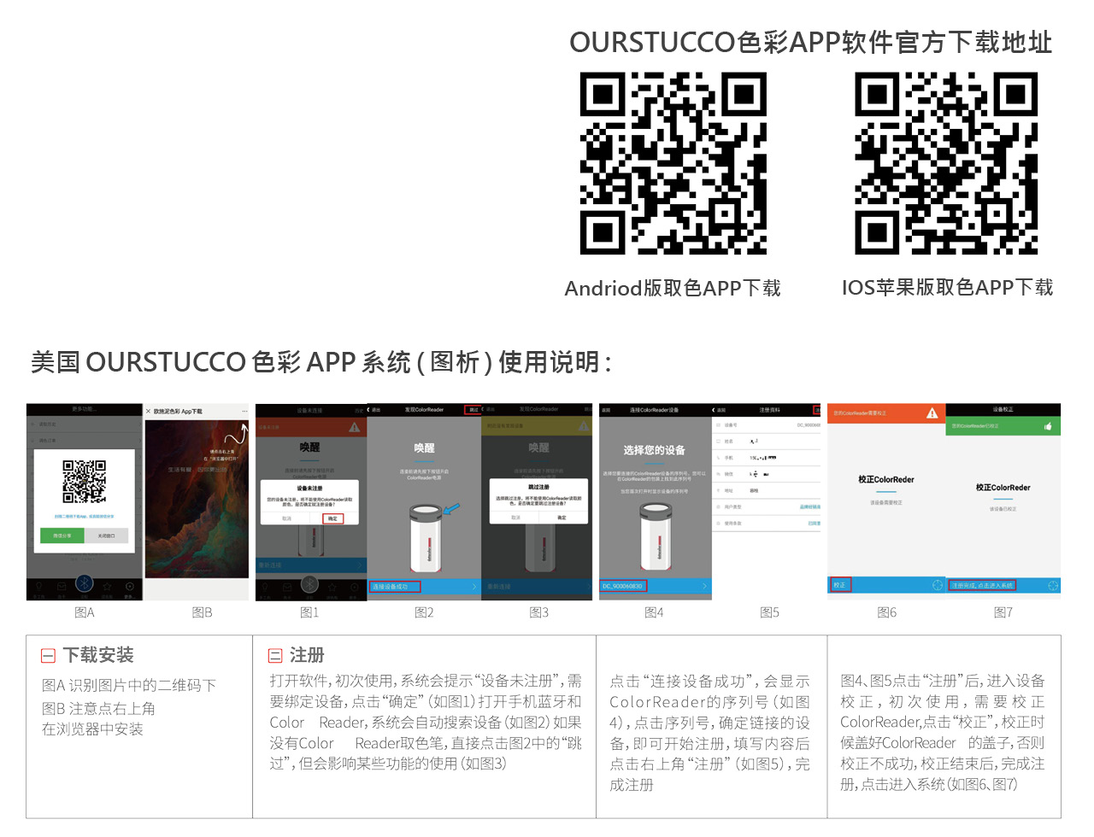This screenshot has width=1094, height=837.
Task: Tap the star icon in 图A bottom bar
Action: coord(107,586)
